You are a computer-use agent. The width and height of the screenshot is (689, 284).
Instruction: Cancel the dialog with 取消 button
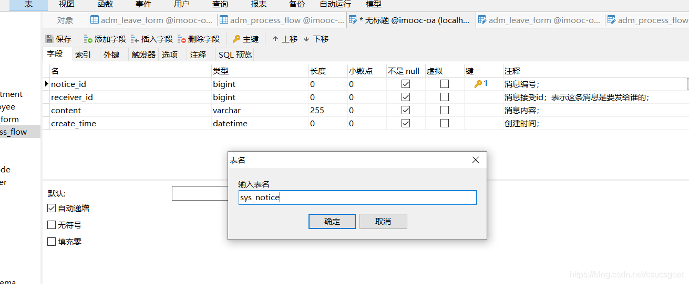[383, 221]
